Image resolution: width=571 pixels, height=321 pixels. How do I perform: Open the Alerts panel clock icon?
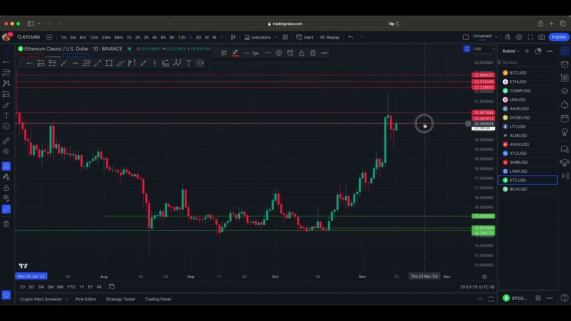pyautogui.click(x=565, y=65)
